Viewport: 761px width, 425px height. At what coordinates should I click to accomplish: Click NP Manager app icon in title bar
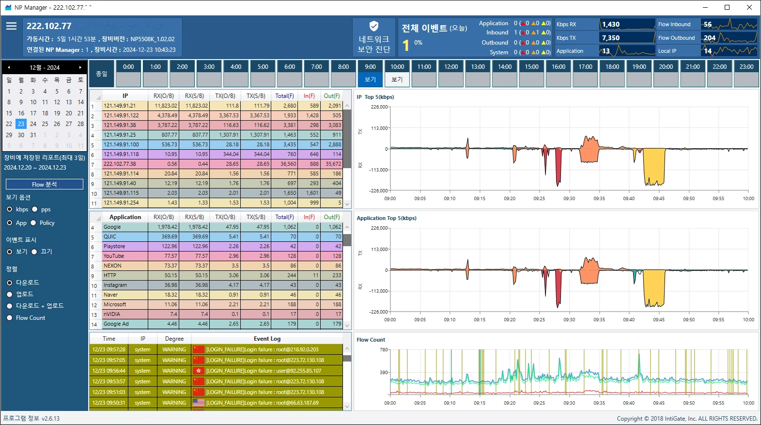pyautogui.click(x=8, y=7)
